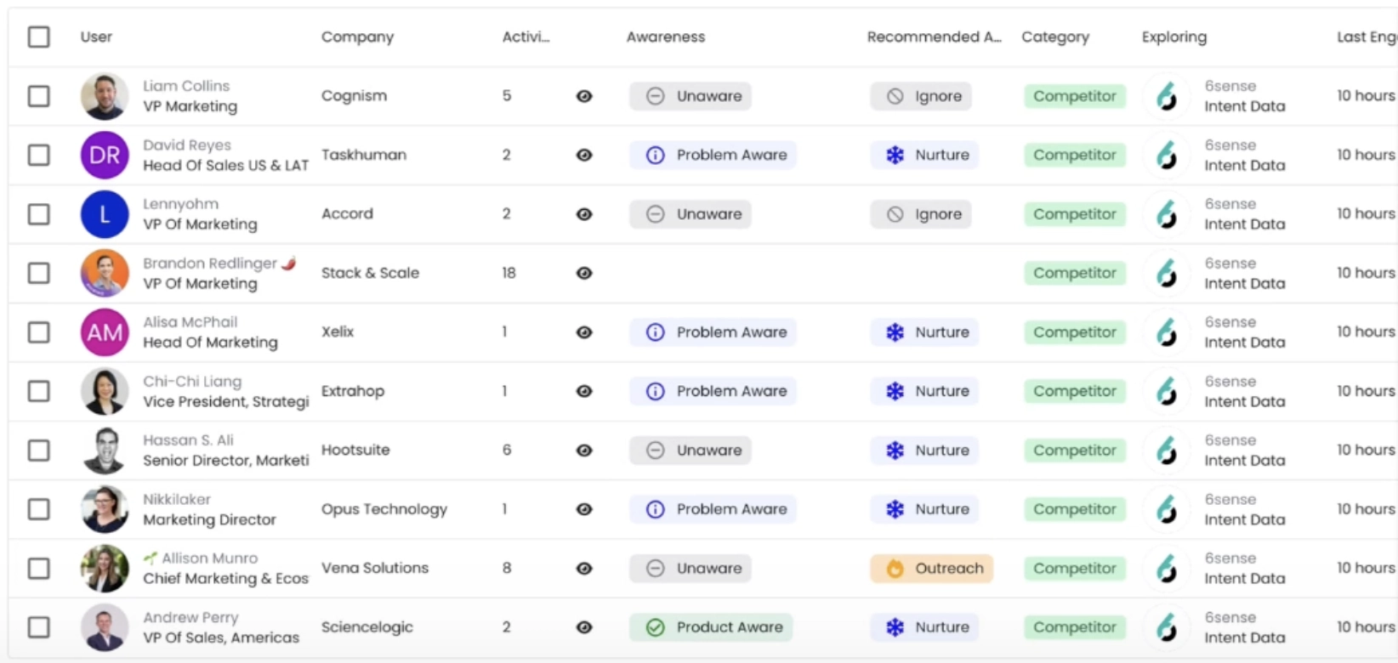The image size is (1398, 663).
Task: Click eye icon in Hootsuite row
Action: 584,450
